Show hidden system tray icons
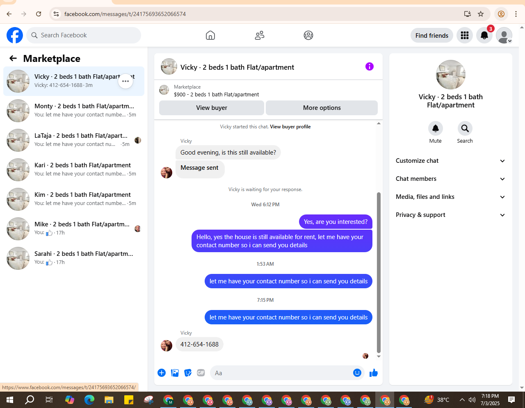This screenshot has width=525, height=408. click(x=462, y=400)
